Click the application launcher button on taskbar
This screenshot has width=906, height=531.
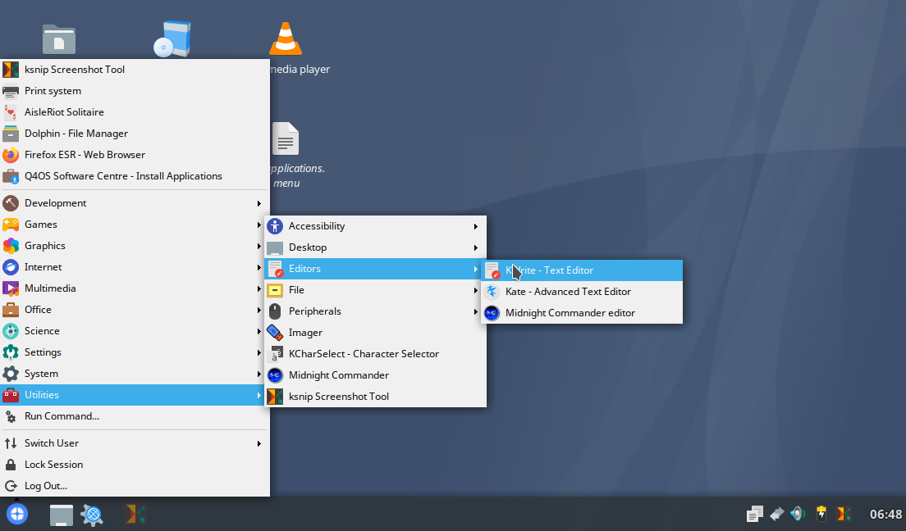[x=17, y=514]
